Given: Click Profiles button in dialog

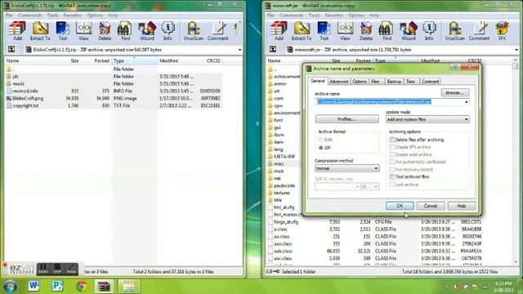Looking at the screenshot, I should [x=346, y=119].
